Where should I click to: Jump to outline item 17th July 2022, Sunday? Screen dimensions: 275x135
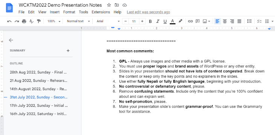[38, 105]
